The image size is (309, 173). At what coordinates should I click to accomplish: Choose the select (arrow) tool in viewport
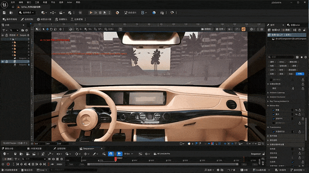pyautogui.click(x=44, y=29)
